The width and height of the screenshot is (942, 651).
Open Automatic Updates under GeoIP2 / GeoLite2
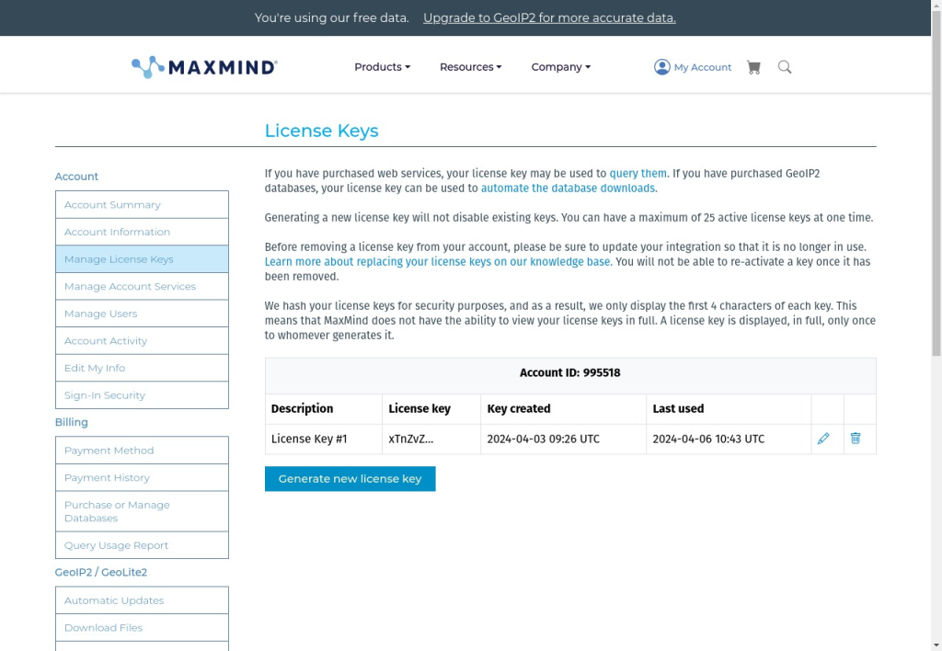pos(142,600)
